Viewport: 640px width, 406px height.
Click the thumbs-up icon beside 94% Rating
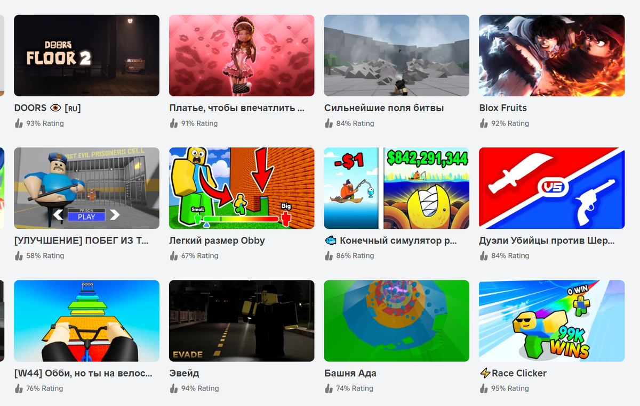(x=174, y=388)
